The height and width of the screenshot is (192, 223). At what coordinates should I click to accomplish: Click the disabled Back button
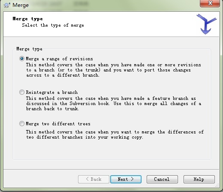[93, 179]
